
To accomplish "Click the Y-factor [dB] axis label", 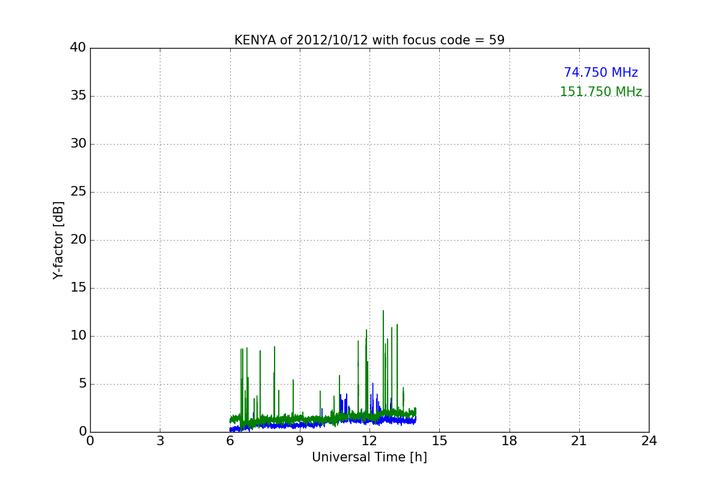I will tap(58, 240).
